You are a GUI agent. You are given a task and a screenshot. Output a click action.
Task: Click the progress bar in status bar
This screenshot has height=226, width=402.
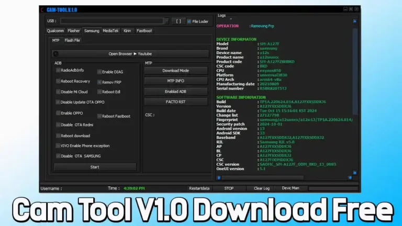(333, 188)
